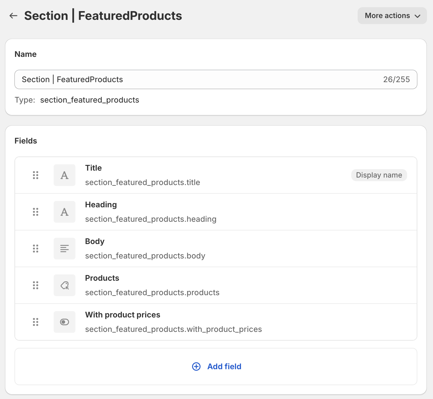The height and width of the screenshot is (399, 433).
Task: Click the product reference icon for Products
Action: click(x=64, y=285)
